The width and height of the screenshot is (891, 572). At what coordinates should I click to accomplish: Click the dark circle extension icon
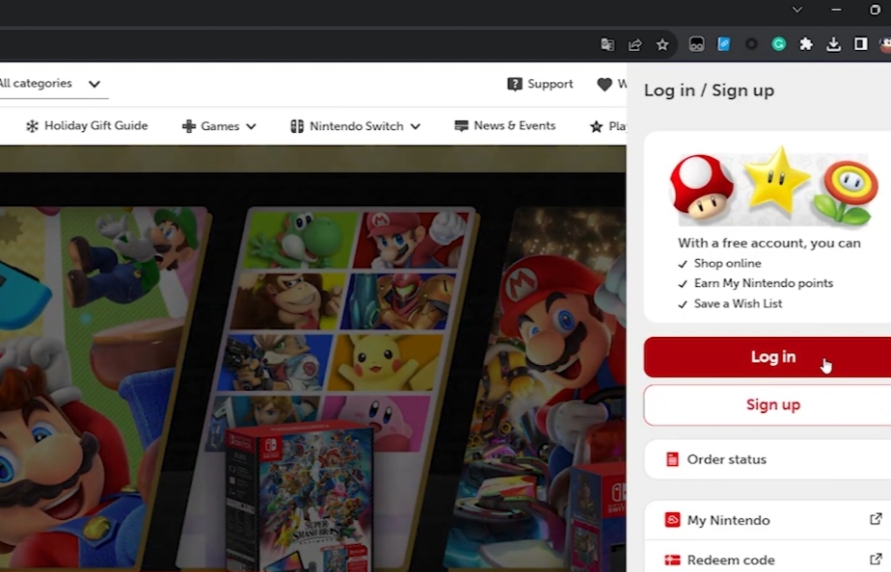tap(751, 44)
